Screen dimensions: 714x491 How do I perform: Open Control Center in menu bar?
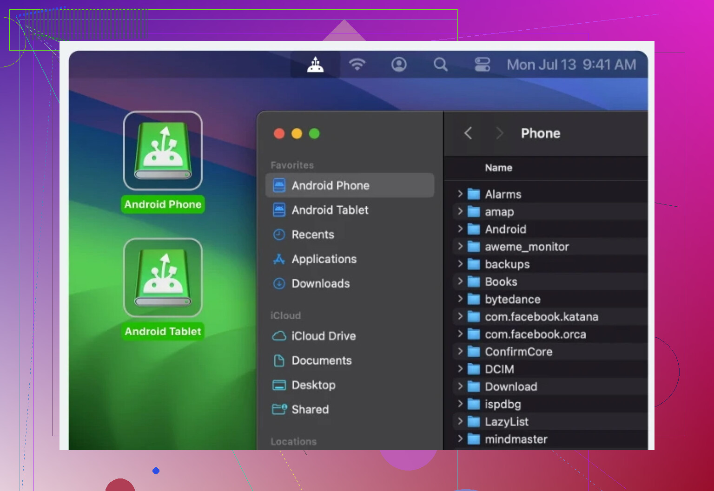click(x=482, y=65)
